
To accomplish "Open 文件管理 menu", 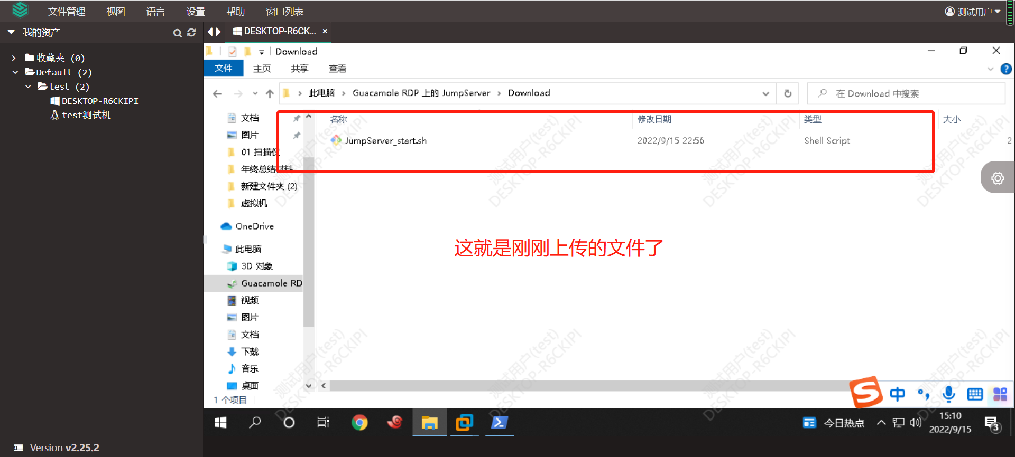I will [67, 12].
